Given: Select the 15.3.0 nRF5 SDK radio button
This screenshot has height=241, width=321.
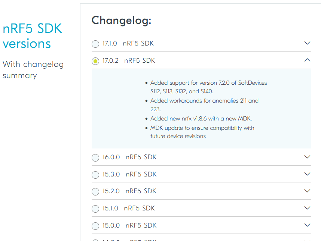Looking at the screenshot, I should point(95,175).
